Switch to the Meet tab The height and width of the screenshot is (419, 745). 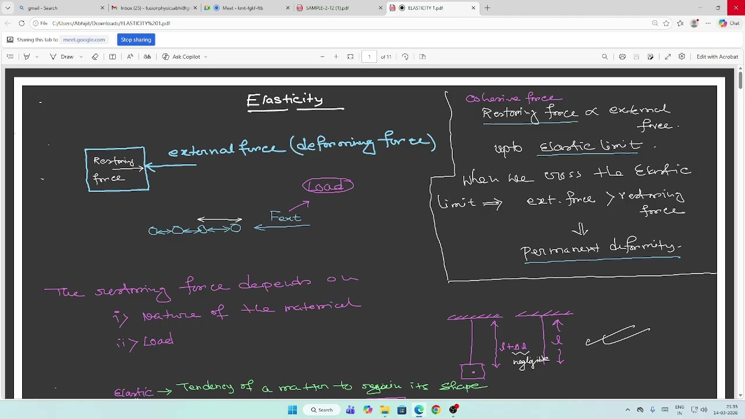[x=246, y=8]
